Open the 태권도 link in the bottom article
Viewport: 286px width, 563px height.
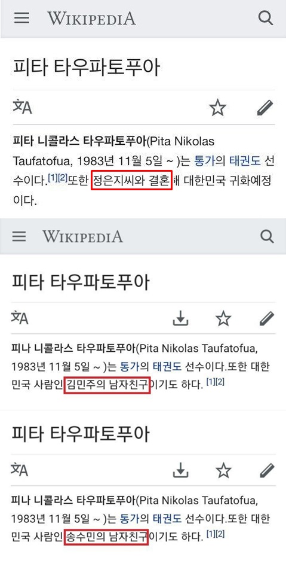pyautogui.click(x=167, y=519)
